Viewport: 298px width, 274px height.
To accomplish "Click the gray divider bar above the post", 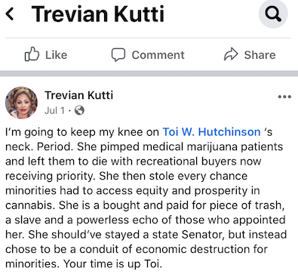I will (149, 73).
